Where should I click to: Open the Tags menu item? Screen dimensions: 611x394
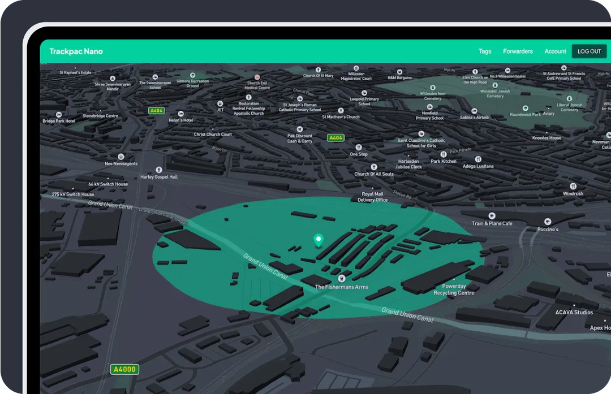click(485, 51)
